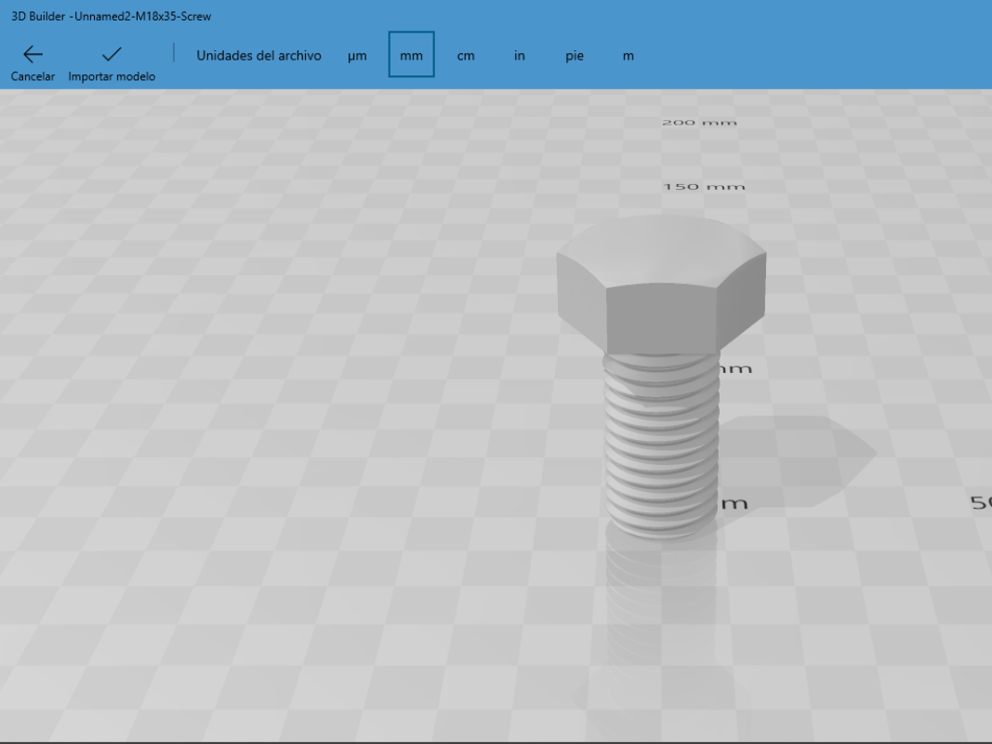The width and height of the screenshot is (992, 744).
Task: Set file units to pie
Action: (x=575, y=56)
